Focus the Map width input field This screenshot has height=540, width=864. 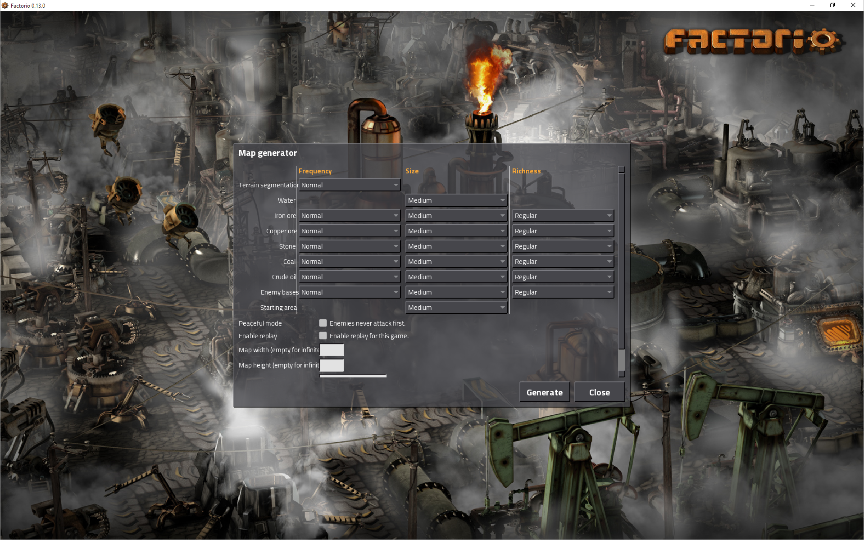pos(332,350)
